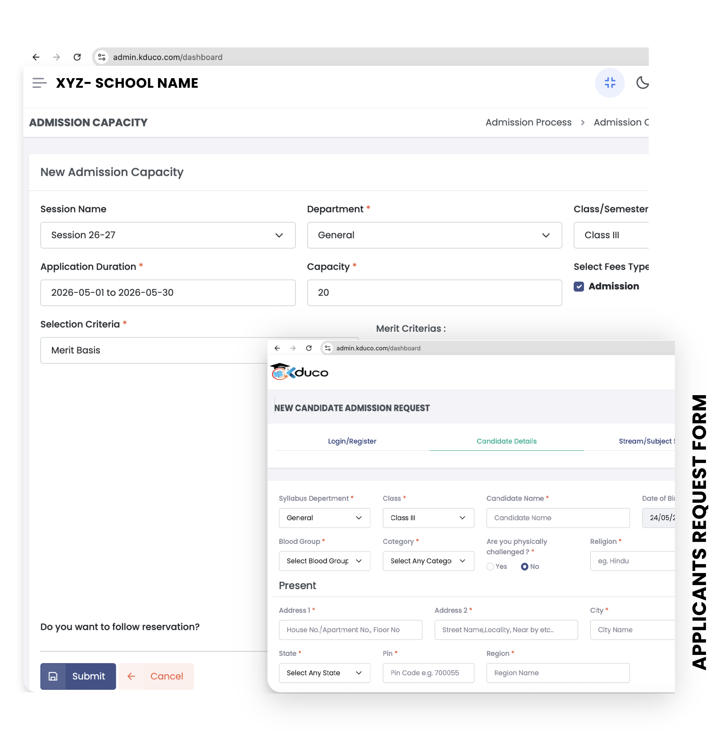Click the Kduco logo

(299, 371)
